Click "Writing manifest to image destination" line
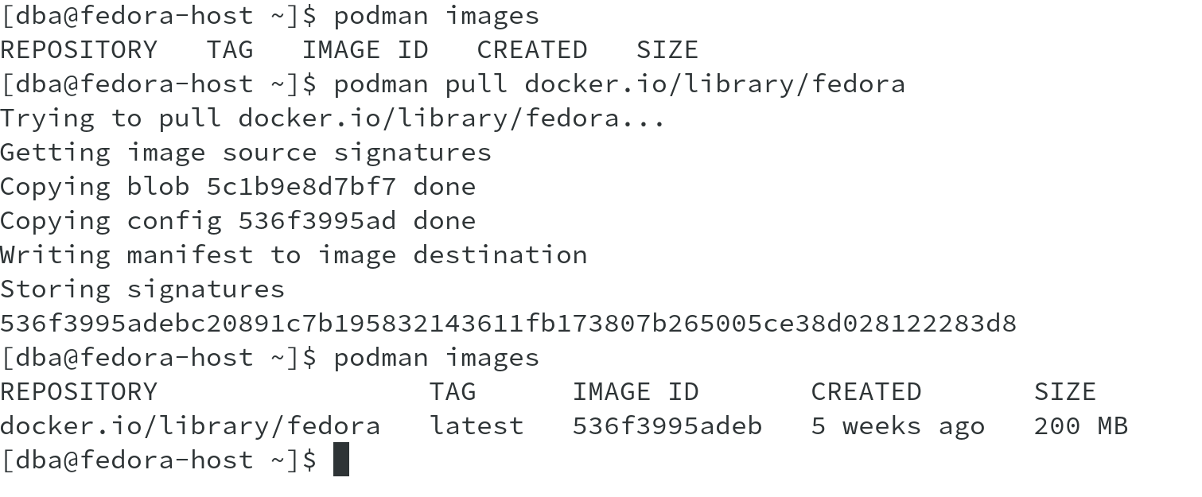Image resolution: width=1202 pixels, height=497 pixels. (x=294, y=255)
